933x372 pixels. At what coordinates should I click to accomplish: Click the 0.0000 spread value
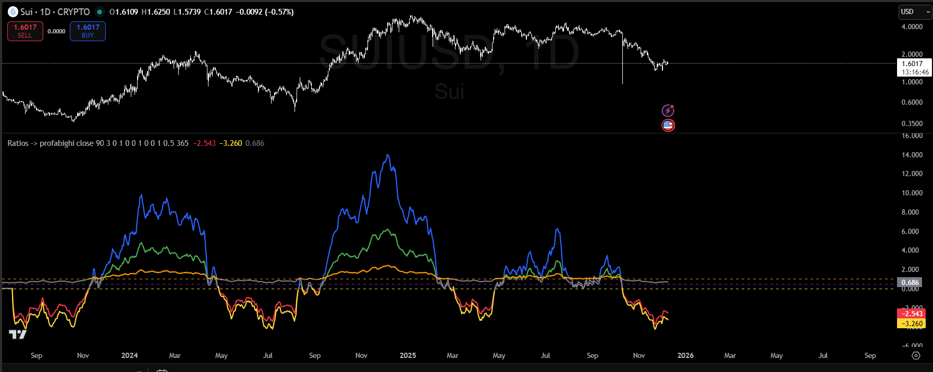(56, 31)
